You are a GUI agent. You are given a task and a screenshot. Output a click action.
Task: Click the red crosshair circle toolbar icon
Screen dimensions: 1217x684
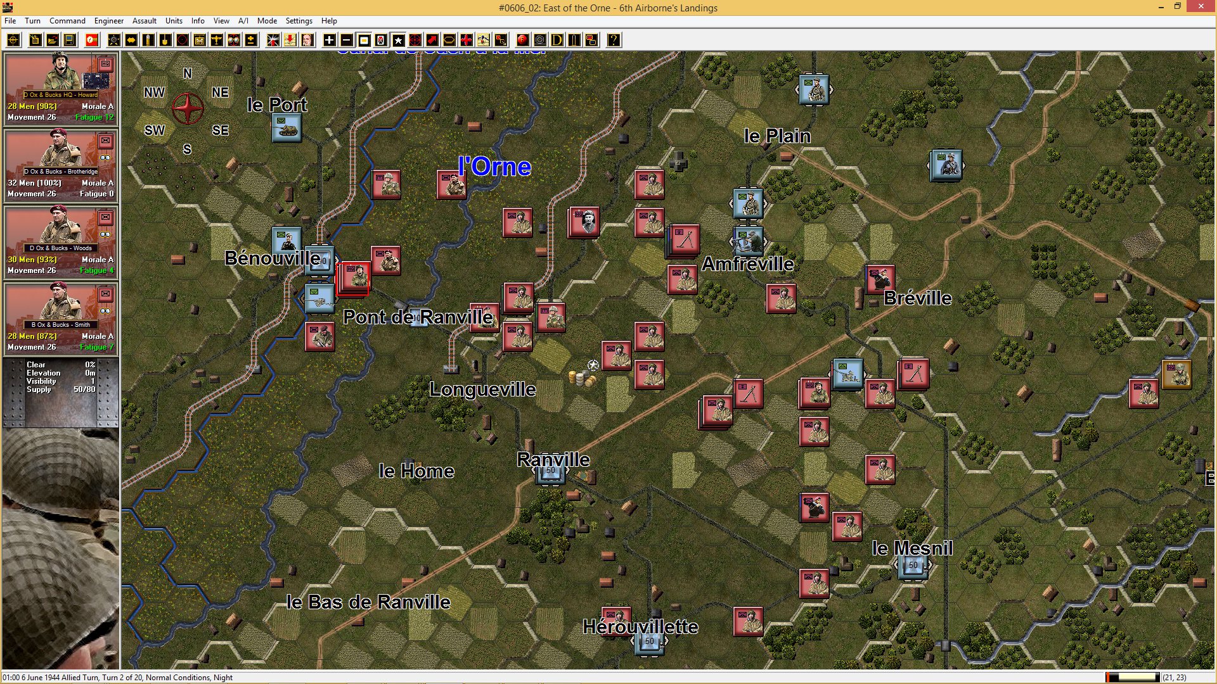coord(415,40)
